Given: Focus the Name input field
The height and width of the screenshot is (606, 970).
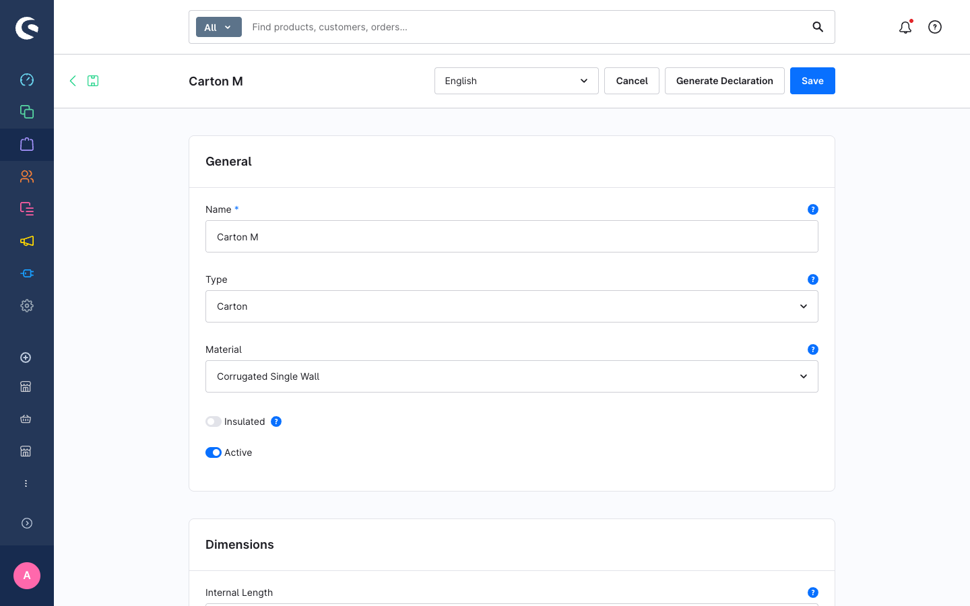Looking at the screenshot, I should coord(512,236).
